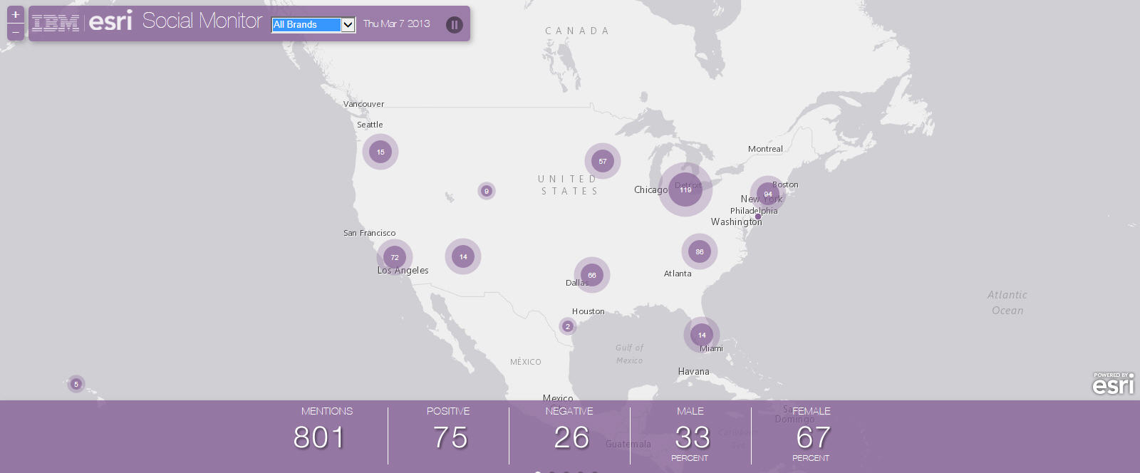Image resolution: width=1140 pixels, height=473 pixels.
Task: Select the small cluster marker showing 9
Action: tap(487, 191)
